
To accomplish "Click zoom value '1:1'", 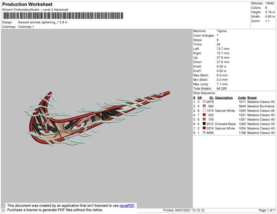I will tap(267, 21).
